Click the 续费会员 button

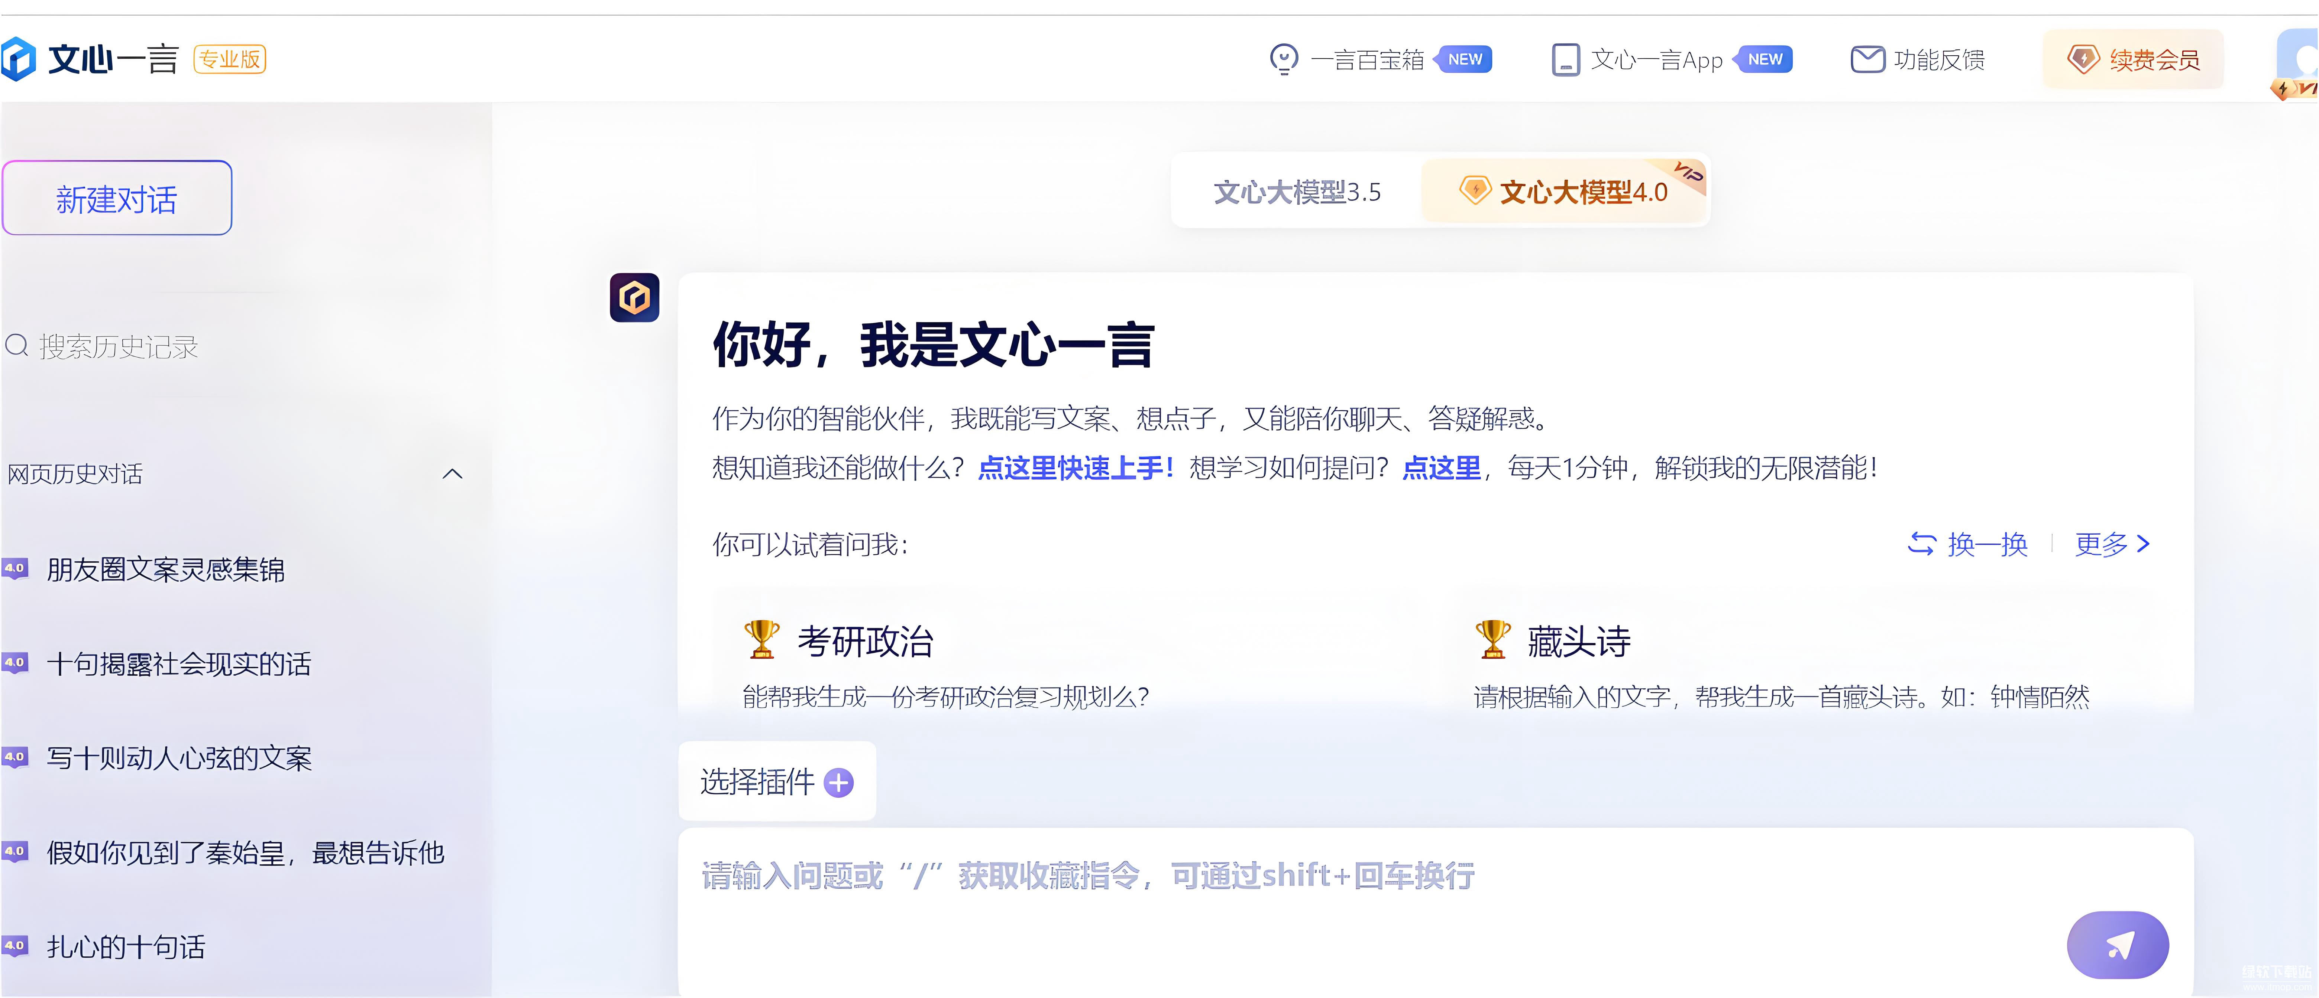coord(2133,59)
